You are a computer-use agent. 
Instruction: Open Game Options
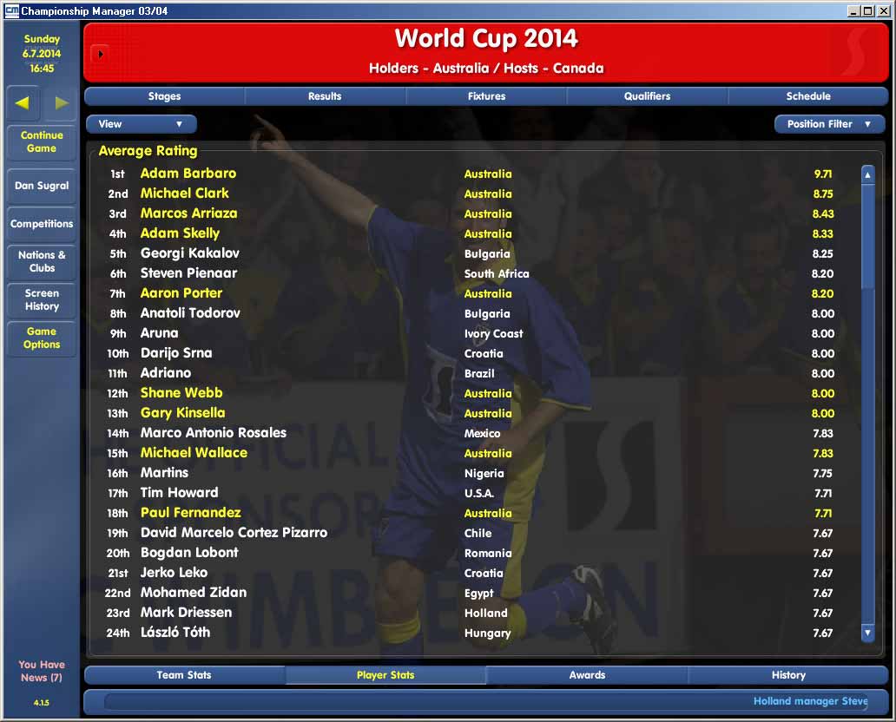coord(42,338)
